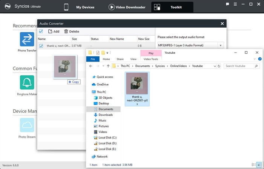Screen dimensions: 264x169
Task: Switch Explorer to large icons view
Action: pos(259,164)
